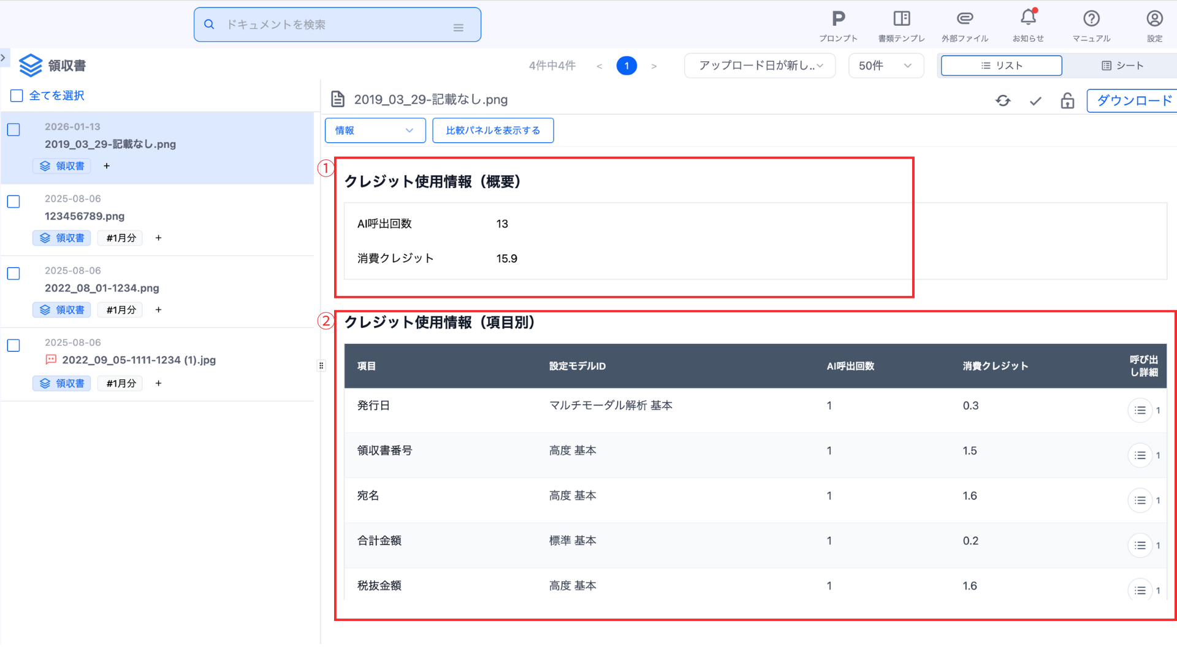Click the unlock padlock icon
The height and width of the screenshot is (662, 1177).
[x=1067, y=101]
